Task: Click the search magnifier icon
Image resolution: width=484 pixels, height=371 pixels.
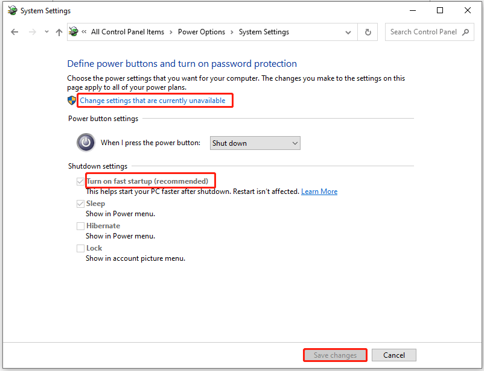Action: (x=465, y=32)
